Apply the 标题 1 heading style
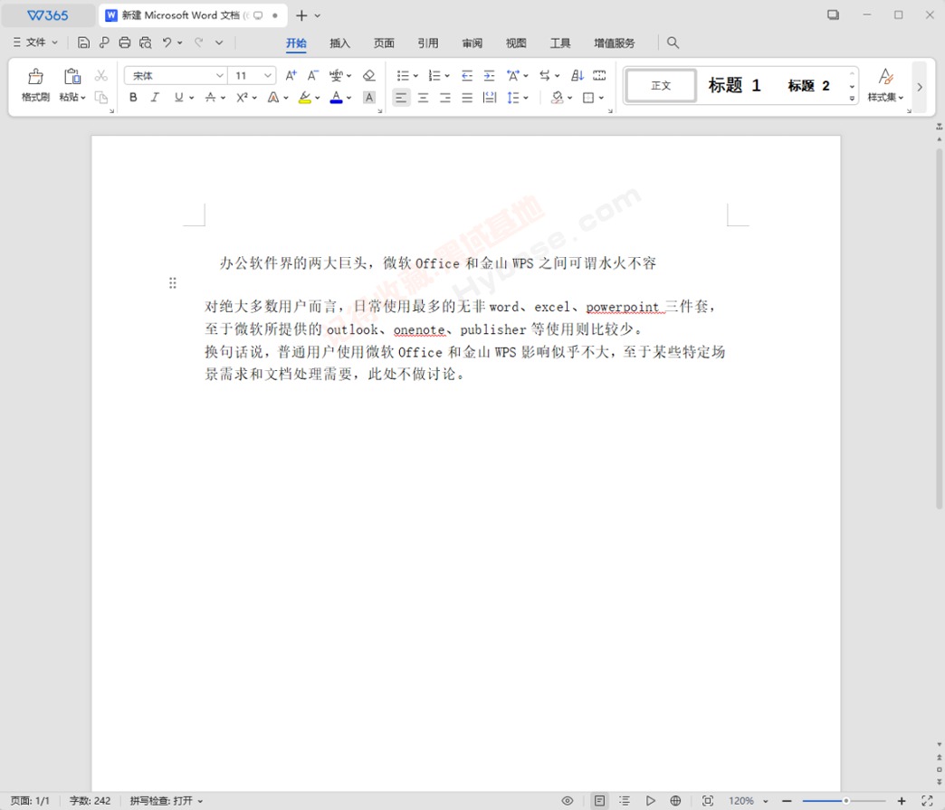Screen dimensions: 945x810 pyautogui.click(x=735, y=86)
